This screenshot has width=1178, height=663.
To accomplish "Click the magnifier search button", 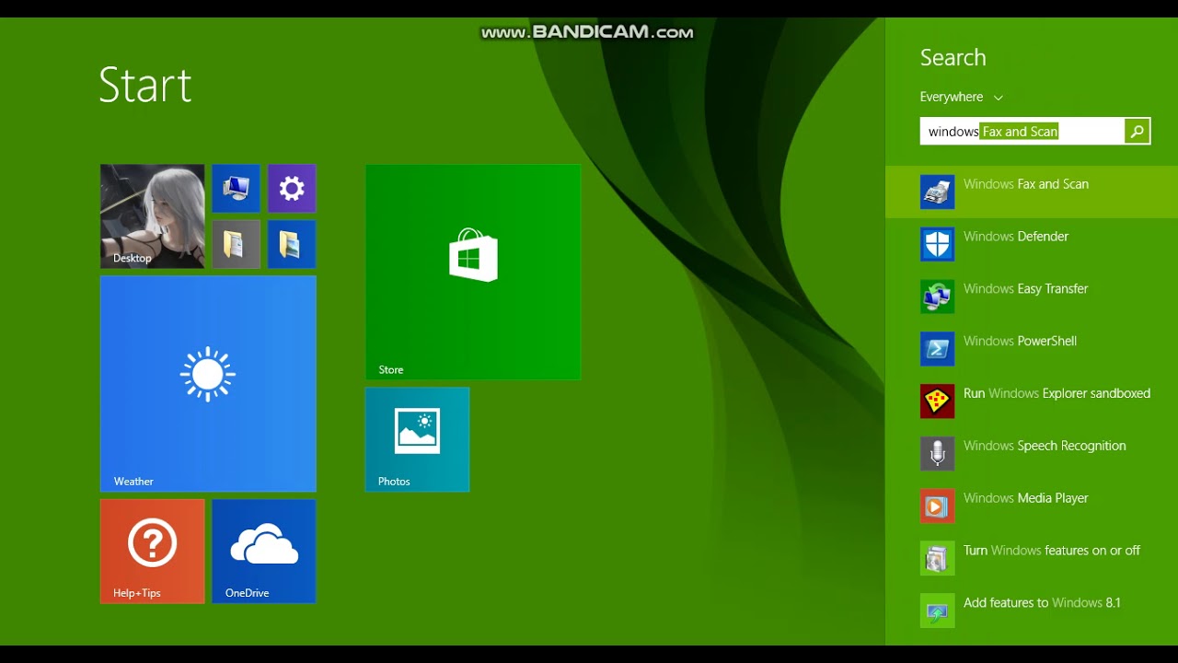I will (1138, 132).
